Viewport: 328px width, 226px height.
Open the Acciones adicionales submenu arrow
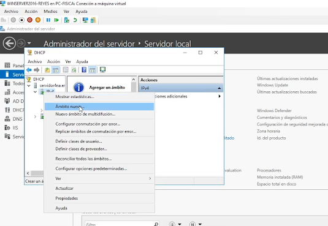[x=219, y=96]
